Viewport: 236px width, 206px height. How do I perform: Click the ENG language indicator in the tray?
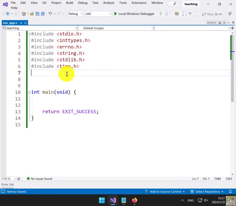coord(191,200)
